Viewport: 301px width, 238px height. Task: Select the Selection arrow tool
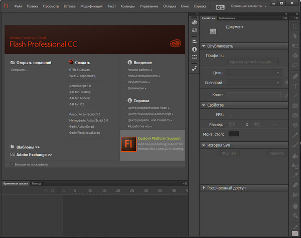click(x=295, y=27)
